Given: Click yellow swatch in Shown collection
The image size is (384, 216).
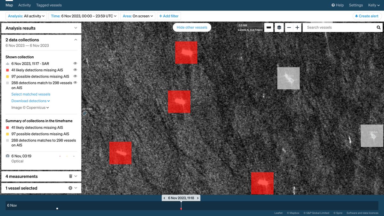Looking at the screenshot, I should click(7, 76).
